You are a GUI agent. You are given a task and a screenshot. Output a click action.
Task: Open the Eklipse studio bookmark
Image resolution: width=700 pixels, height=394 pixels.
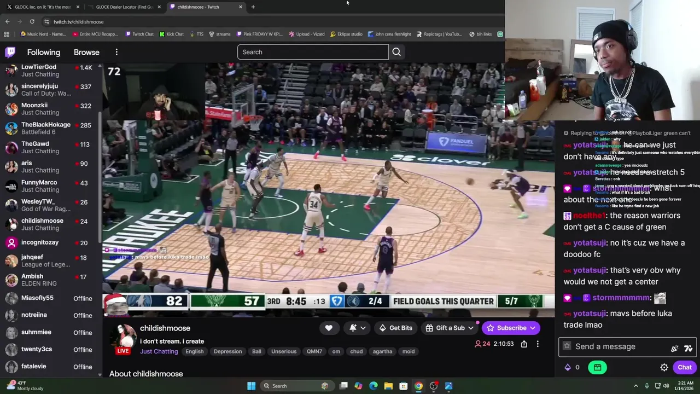(346, 34)
